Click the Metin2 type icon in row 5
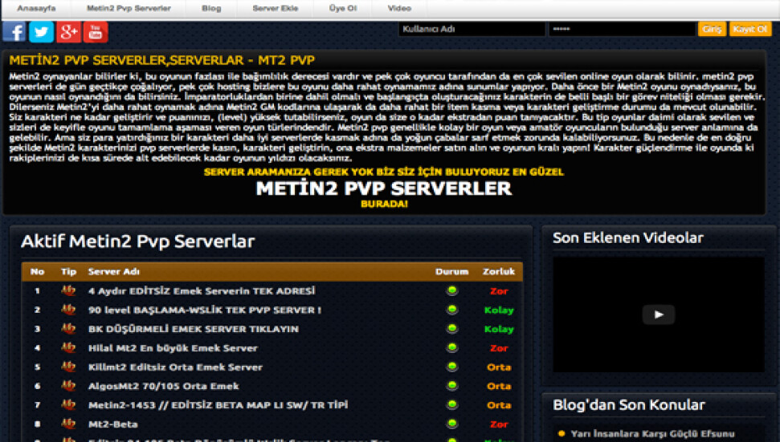Viewport: 780px width, 442px height. [x=68, y=367]
